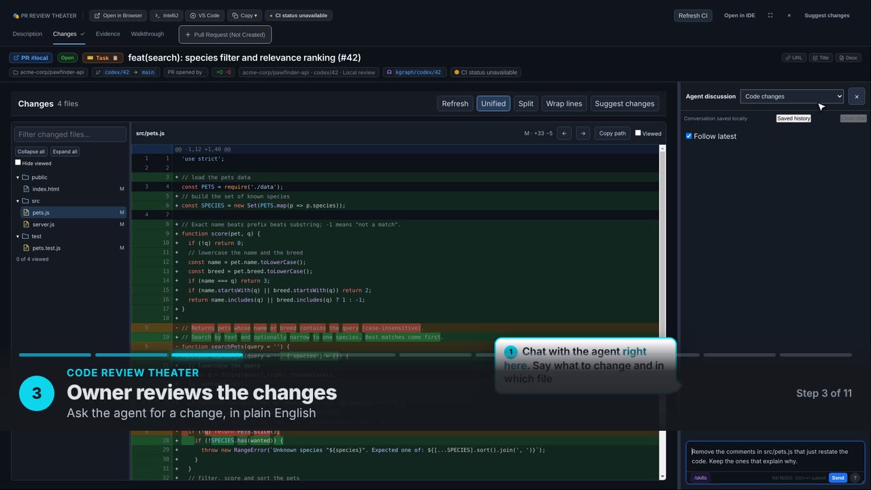This screenshot has width=871, height=490.
Task: Select the Changes tab
Action: (x=69, y=34)
